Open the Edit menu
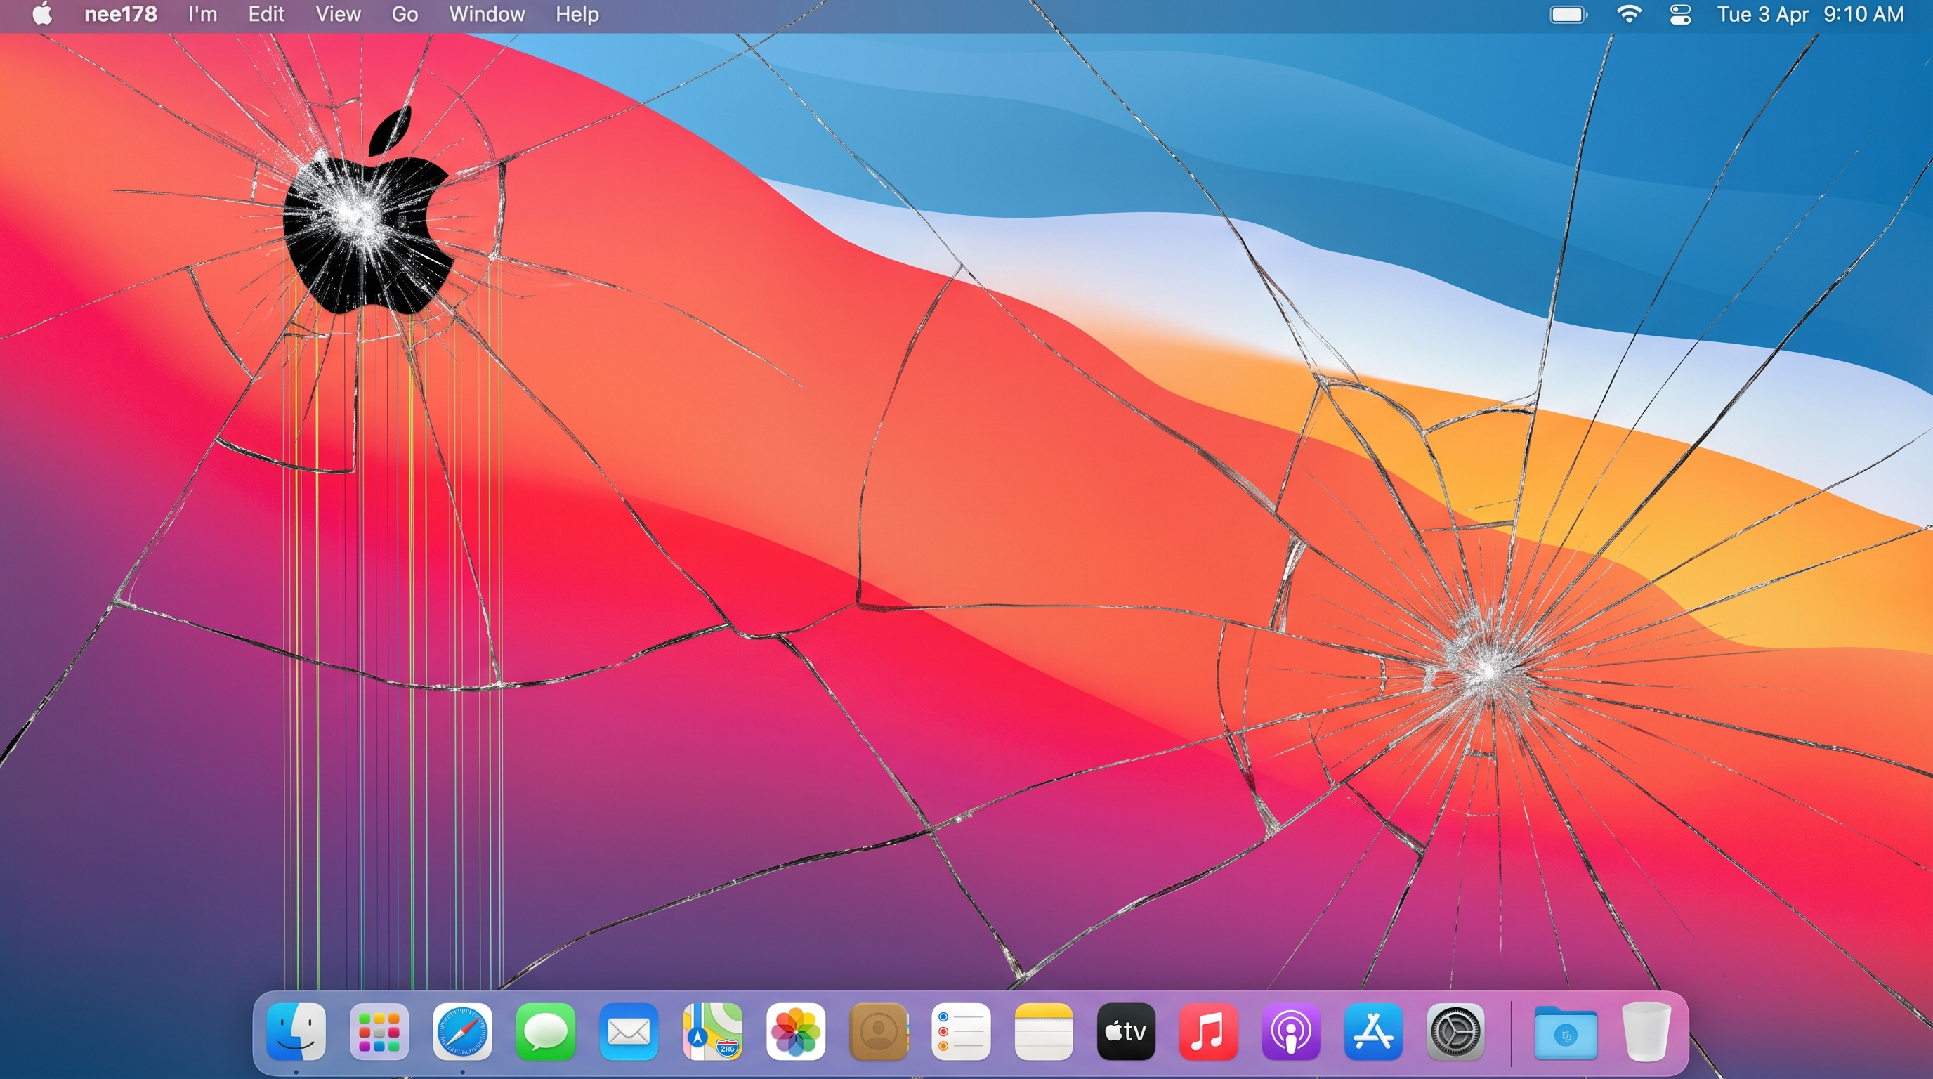The height and width of the screenshot is (1079, 1933). coord(266,14)
